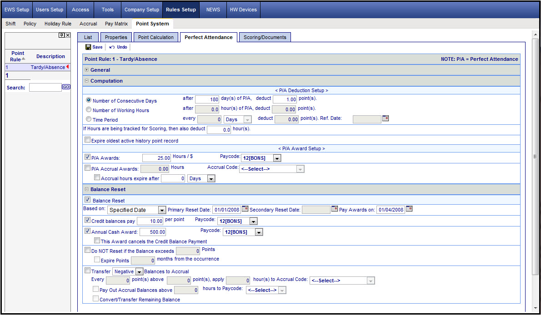Image resolution: width=541 pixels, height=315 pixels.
Task: Open Annual Cash Award Paycode dropdown
Action: (x=259, y=232)
